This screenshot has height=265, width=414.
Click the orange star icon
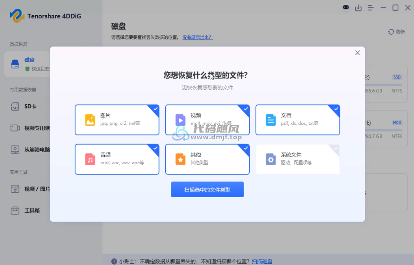[x=180, y=159]
